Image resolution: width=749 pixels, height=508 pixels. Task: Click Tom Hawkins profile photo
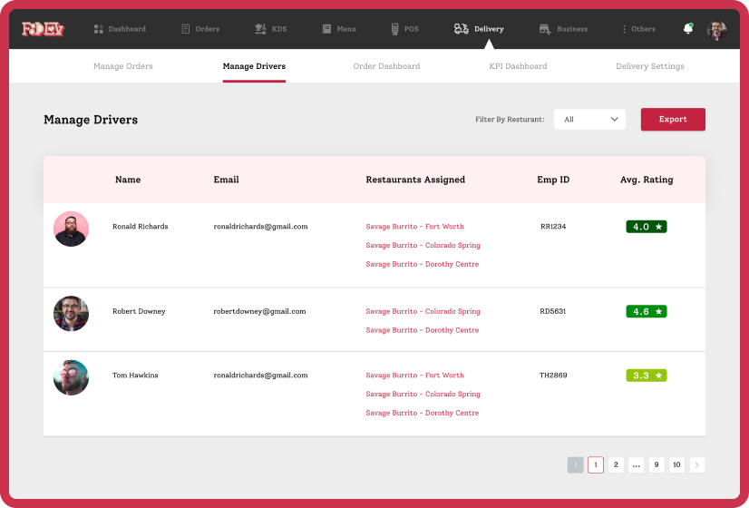click(x=71, y=377)
